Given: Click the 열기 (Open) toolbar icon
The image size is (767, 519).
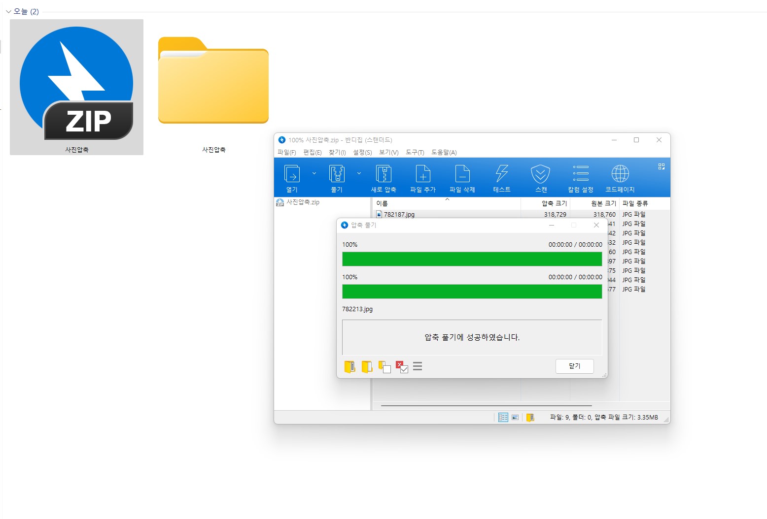Looking at the screenshot, I should pos(292,174).
